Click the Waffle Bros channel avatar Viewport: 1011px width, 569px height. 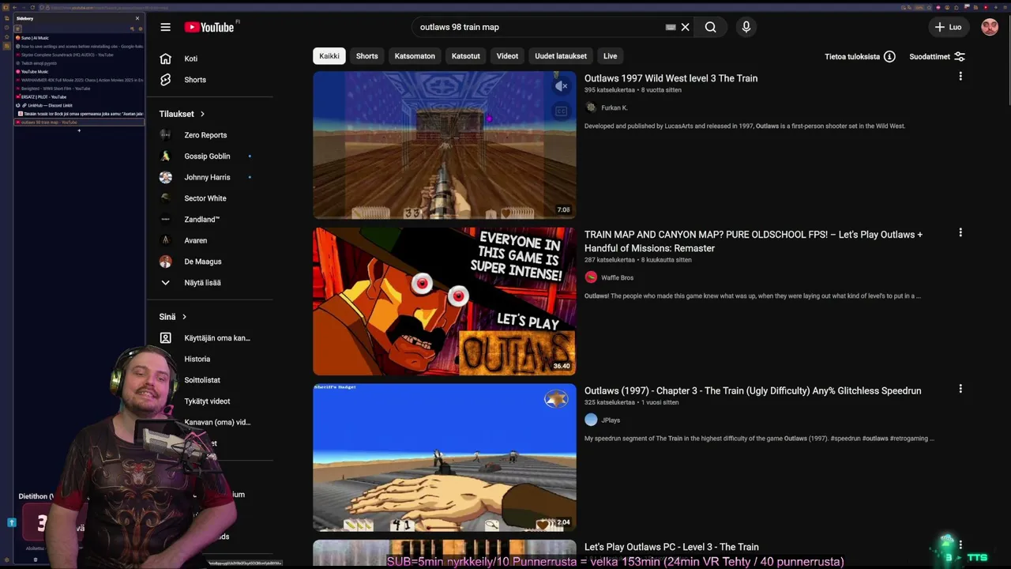tap(591, 277)
